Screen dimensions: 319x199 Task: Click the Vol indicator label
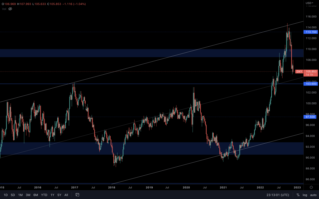(x=4, y=9)
